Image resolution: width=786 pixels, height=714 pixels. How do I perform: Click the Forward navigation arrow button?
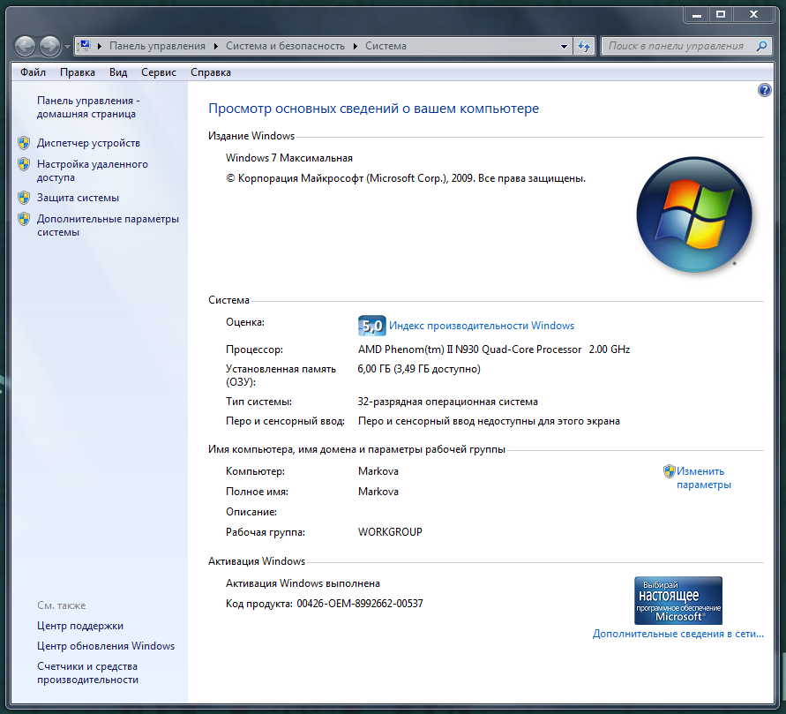point(50,46)
